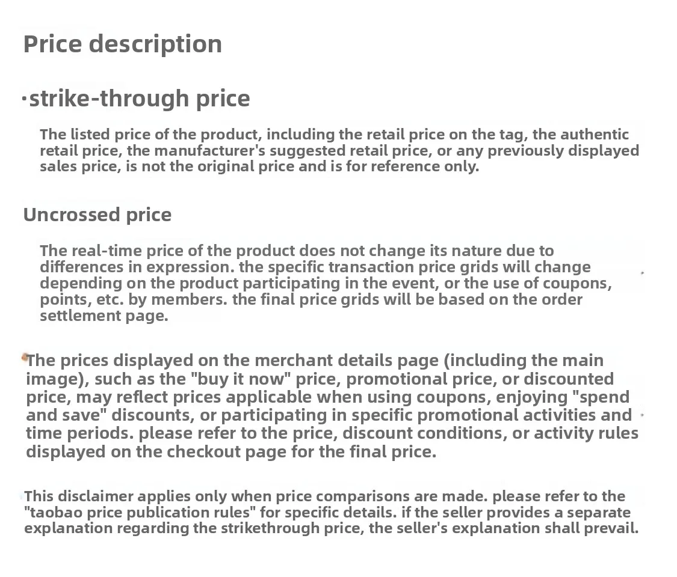Open the "taobao price publication rules" reference

[140, 513]
